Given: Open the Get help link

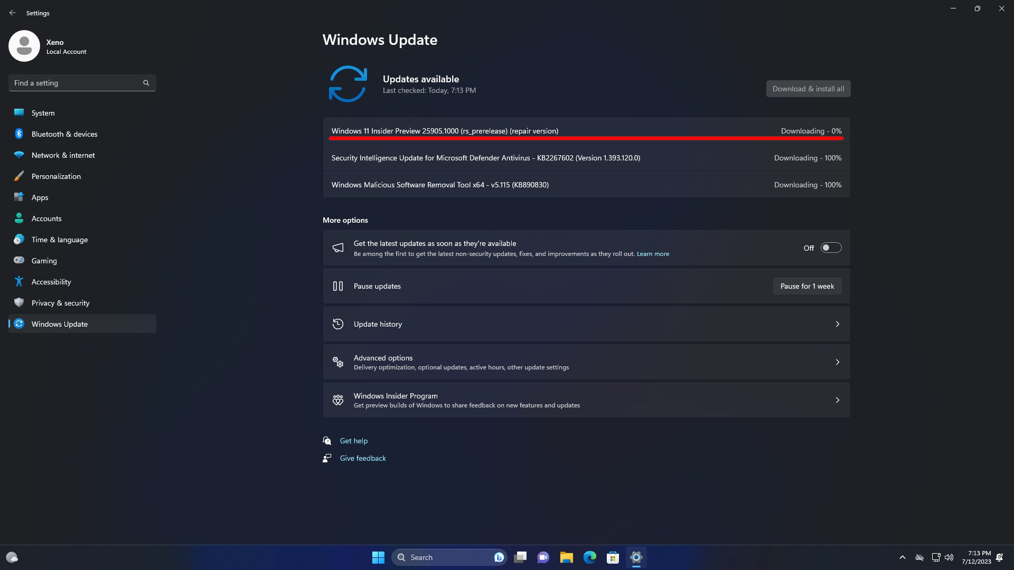Looking at the screenshot, I should 354,441.
